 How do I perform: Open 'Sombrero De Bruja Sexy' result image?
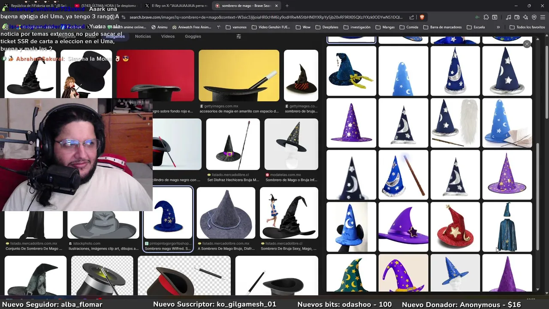(289, 213)
